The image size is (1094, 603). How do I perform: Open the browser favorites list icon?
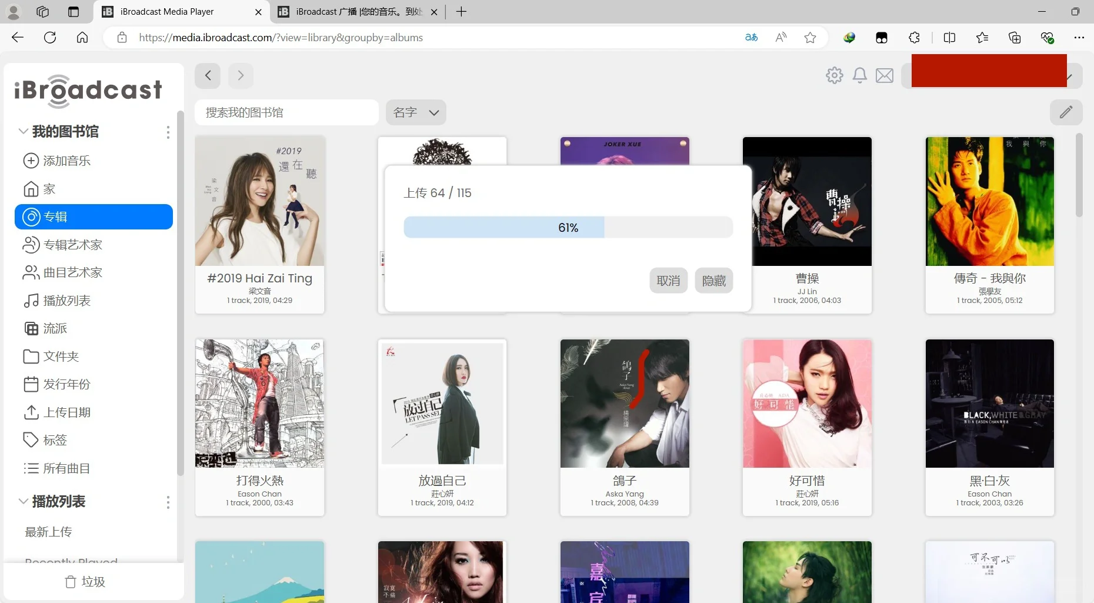[x=982, y=38]
